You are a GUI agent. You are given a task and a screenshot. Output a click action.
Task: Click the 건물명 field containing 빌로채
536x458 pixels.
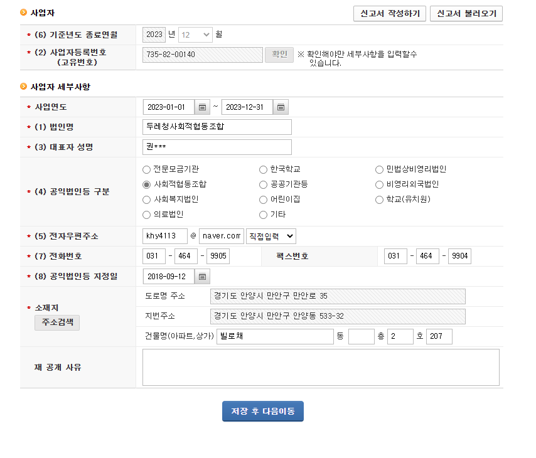[275, 337]
